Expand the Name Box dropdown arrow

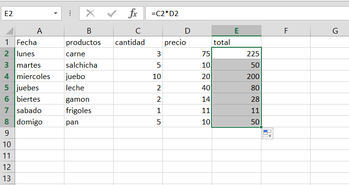pyautogui.click(x=56, y=13)
